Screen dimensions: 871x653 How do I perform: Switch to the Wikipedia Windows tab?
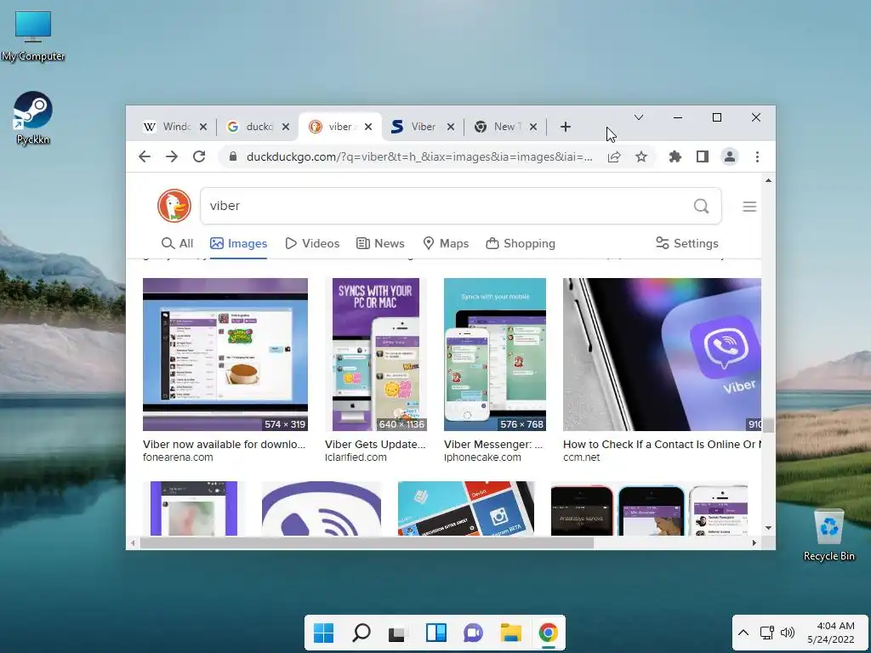pyautogui.click(x=168, y=127)
